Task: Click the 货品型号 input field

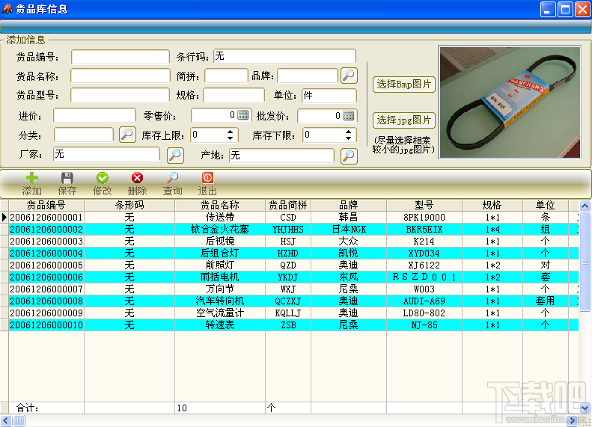Action: (120, 95)
